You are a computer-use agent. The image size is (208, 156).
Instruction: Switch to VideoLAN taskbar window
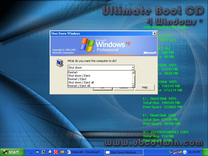pyautogui.click(x=84, y=152)
